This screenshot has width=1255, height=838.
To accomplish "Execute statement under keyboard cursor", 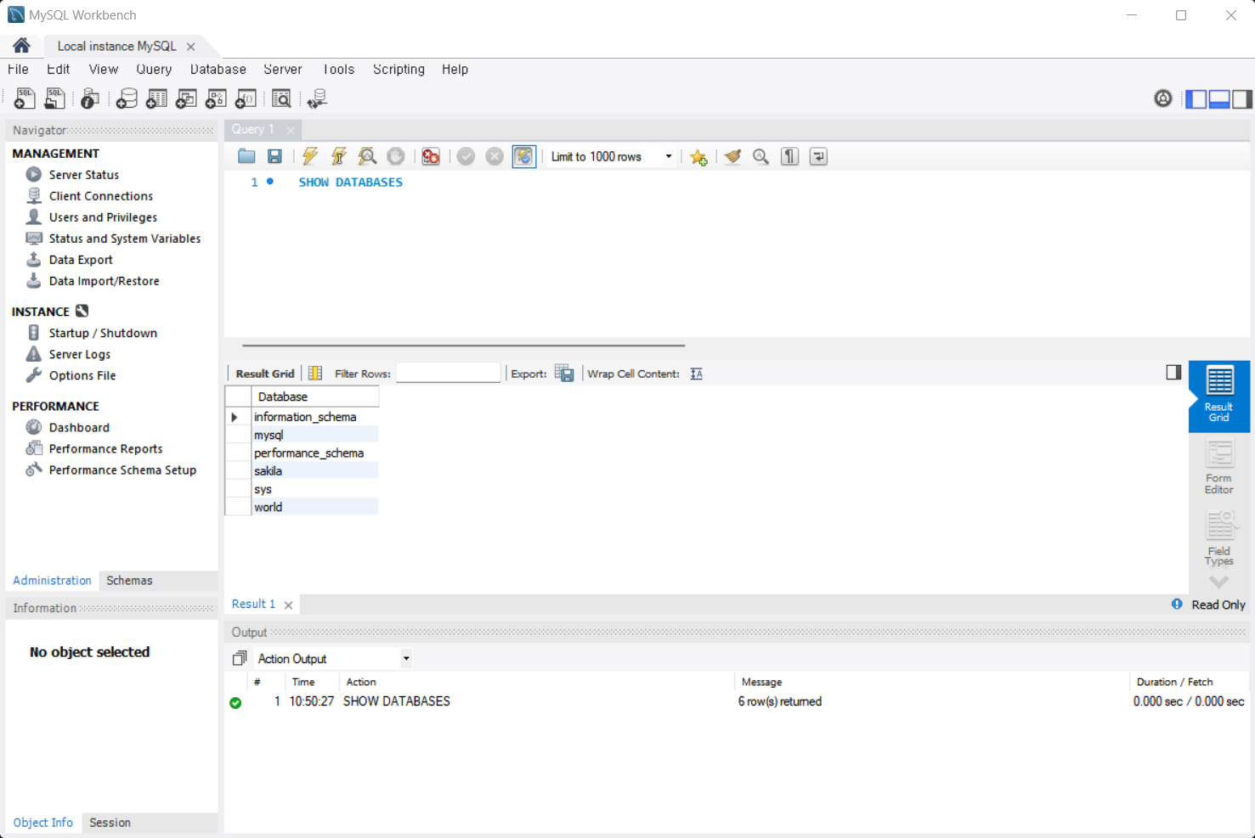I will click(339, 156).
